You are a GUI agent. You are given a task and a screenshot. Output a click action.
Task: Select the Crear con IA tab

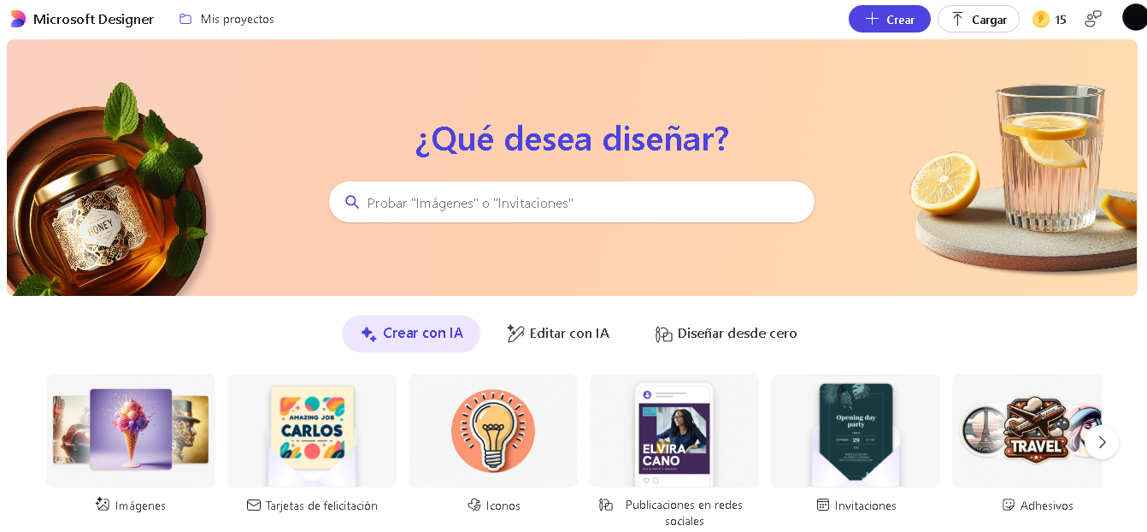(411, 334)
